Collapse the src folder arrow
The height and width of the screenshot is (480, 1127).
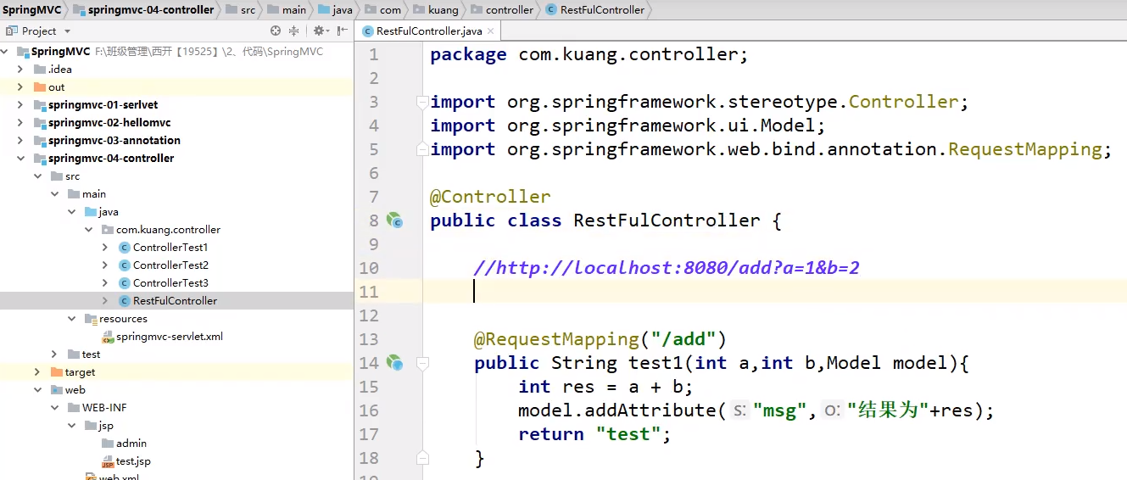point(37,176)
